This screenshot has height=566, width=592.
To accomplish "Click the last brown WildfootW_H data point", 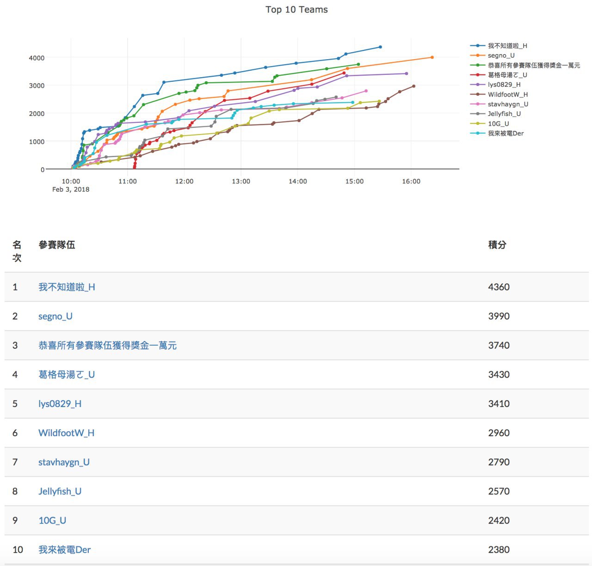I will [413, 86].
